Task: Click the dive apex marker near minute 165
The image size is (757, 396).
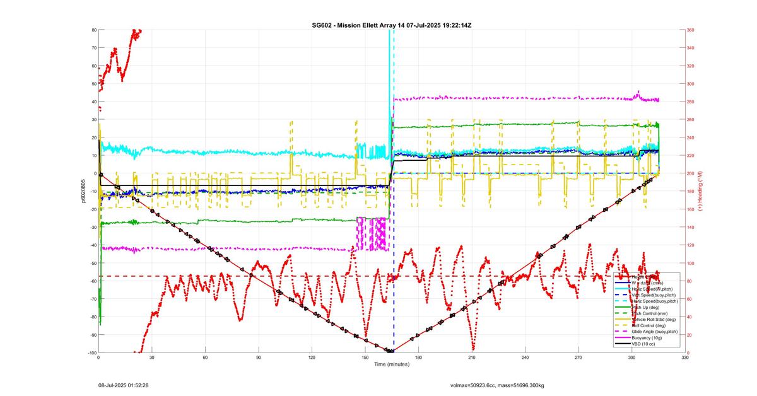Action: [x=391, y=351]
